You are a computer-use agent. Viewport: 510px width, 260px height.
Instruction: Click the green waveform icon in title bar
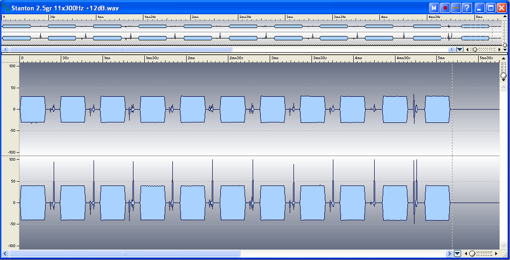(6, 8)
